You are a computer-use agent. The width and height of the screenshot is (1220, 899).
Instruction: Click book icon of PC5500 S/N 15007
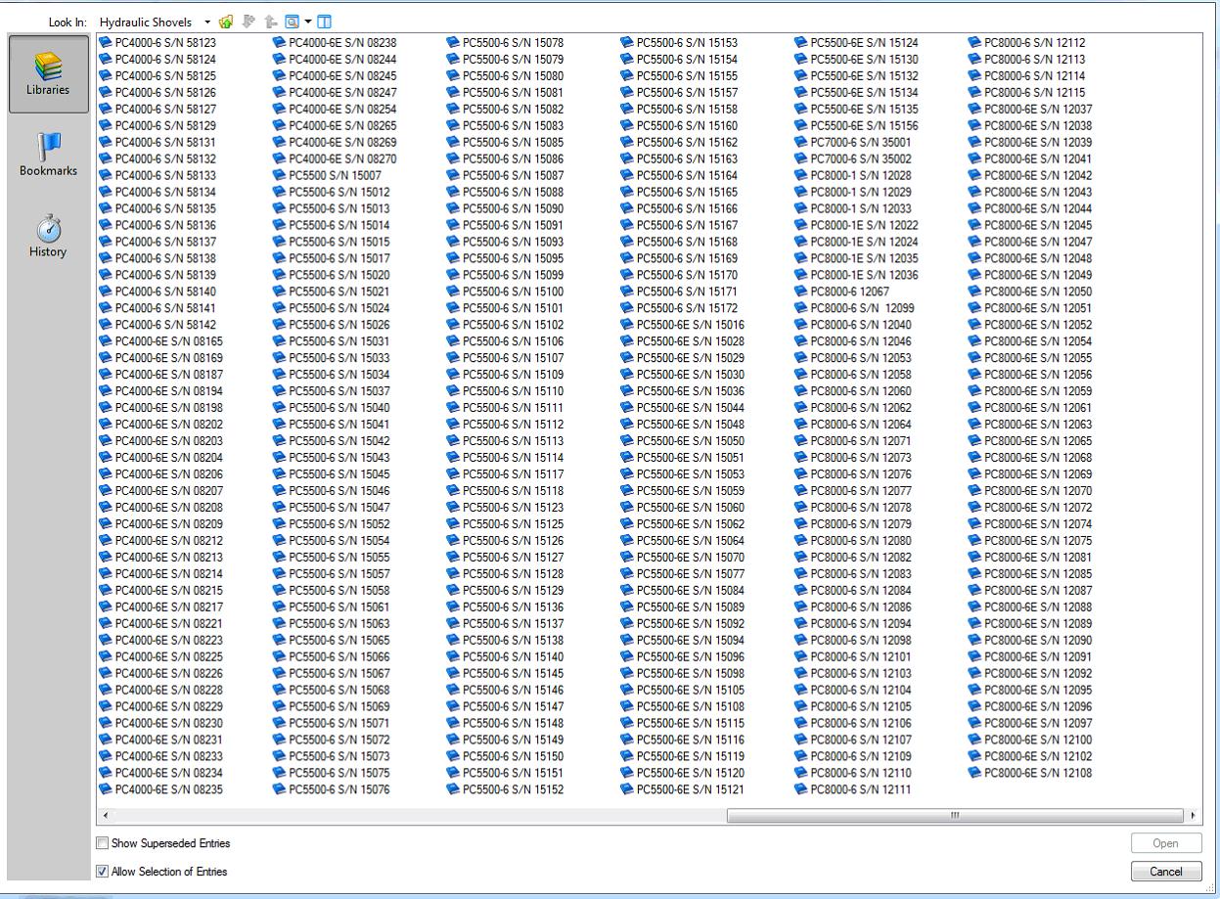(280, 176)
